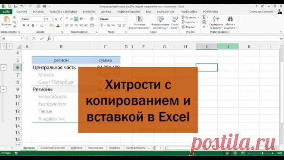The height and width of the screenshot is (160, 284).
Task: Click the Help question mark icon
Action: (x=256, y=6)
